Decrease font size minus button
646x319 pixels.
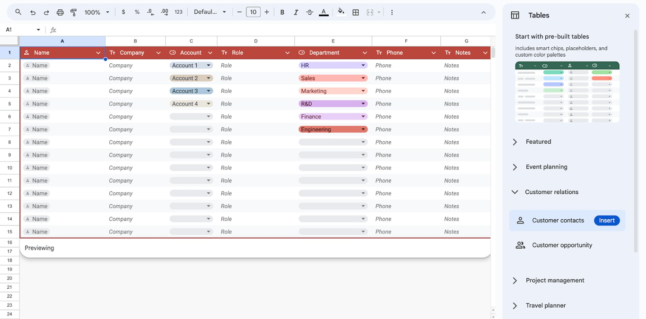point(239,12)
